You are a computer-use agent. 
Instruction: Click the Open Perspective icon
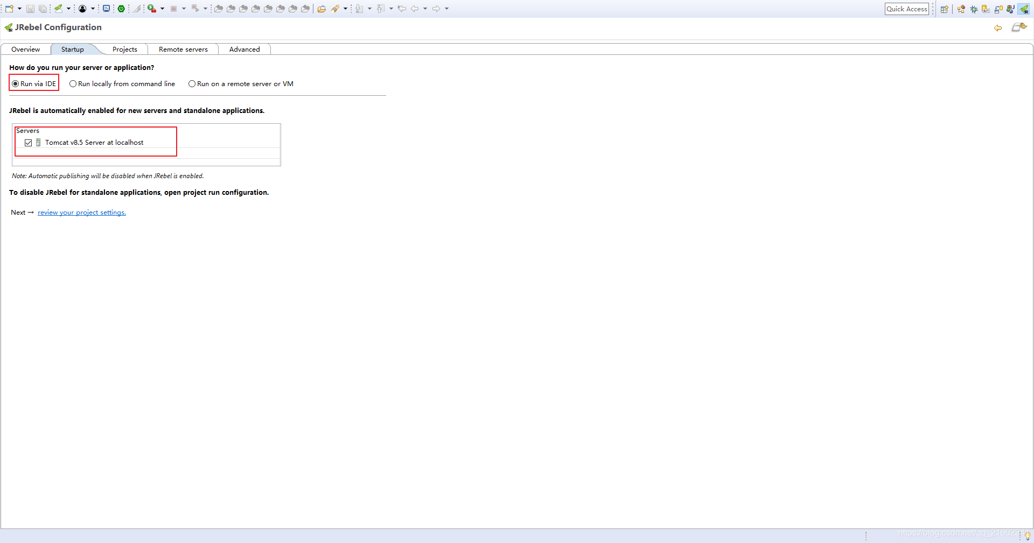click(944, 9)
